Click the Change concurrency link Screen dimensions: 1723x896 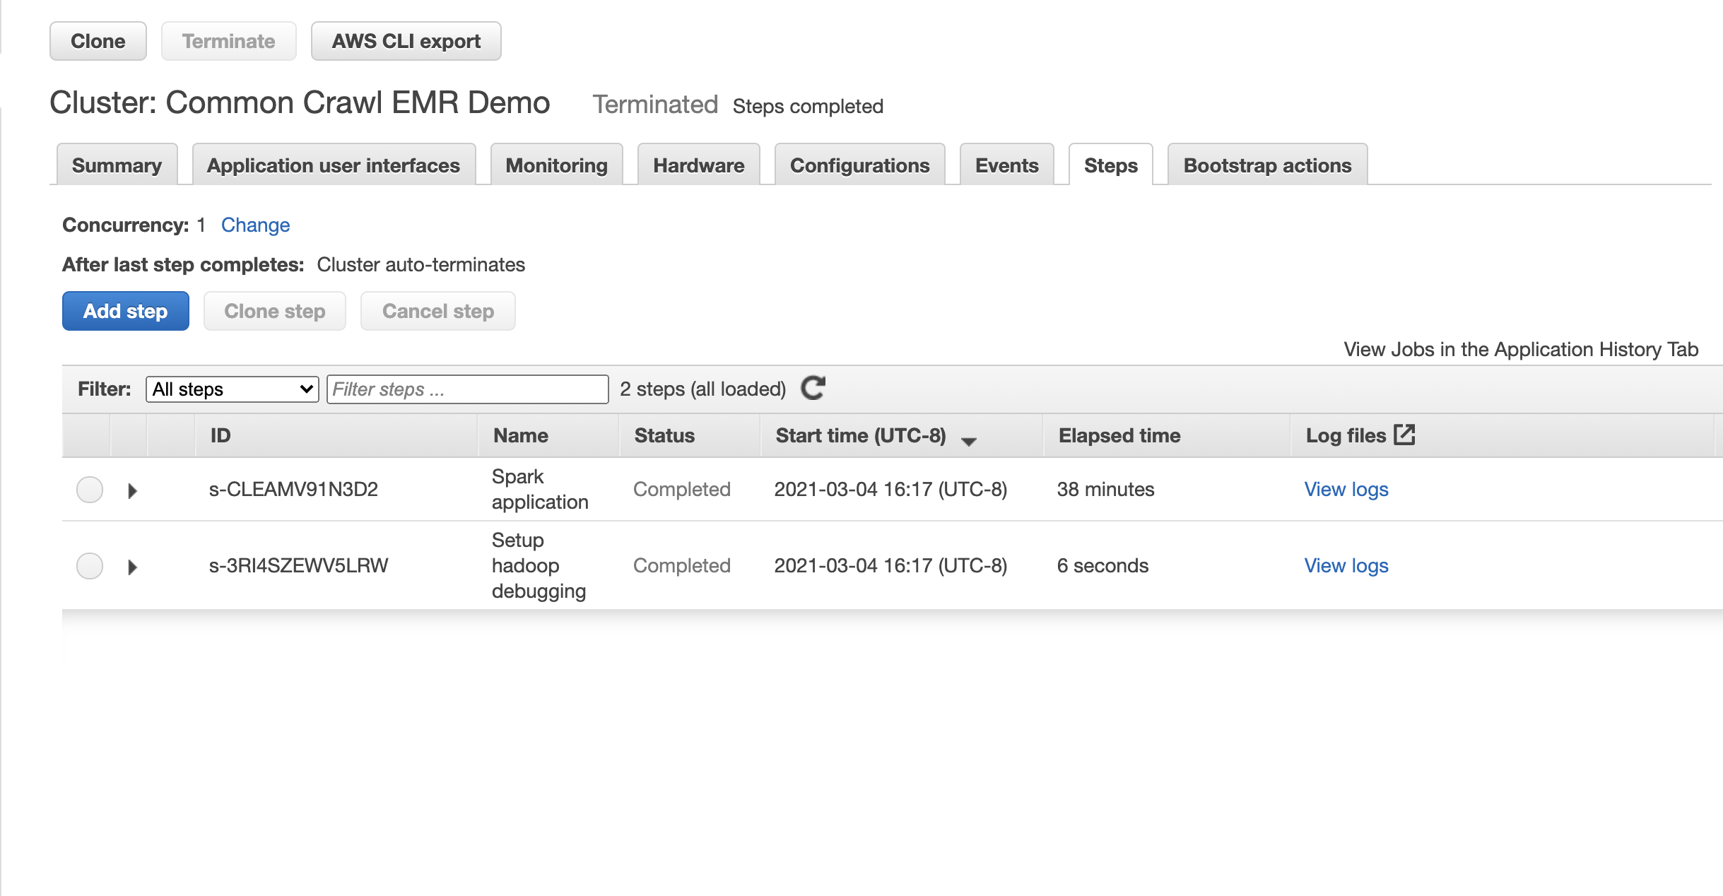click(x=255, y=225)
